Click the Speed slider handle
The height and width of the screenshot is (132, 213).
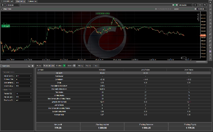pos(195,9)
